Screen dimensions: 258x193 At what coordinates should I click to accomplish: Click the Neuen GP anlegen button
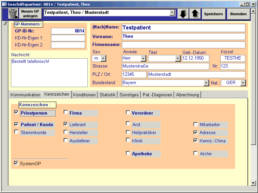(x=30, y=14)
